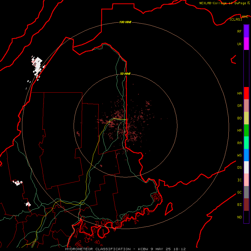Click the RF legend label

[239, 31]
